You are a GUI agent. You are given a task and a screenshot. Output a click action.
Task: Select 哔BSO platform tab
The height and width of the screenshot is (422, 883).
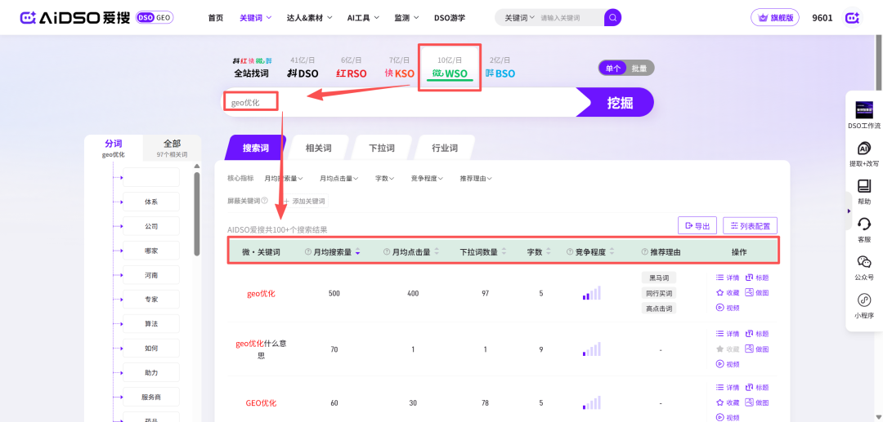(500, 68)
